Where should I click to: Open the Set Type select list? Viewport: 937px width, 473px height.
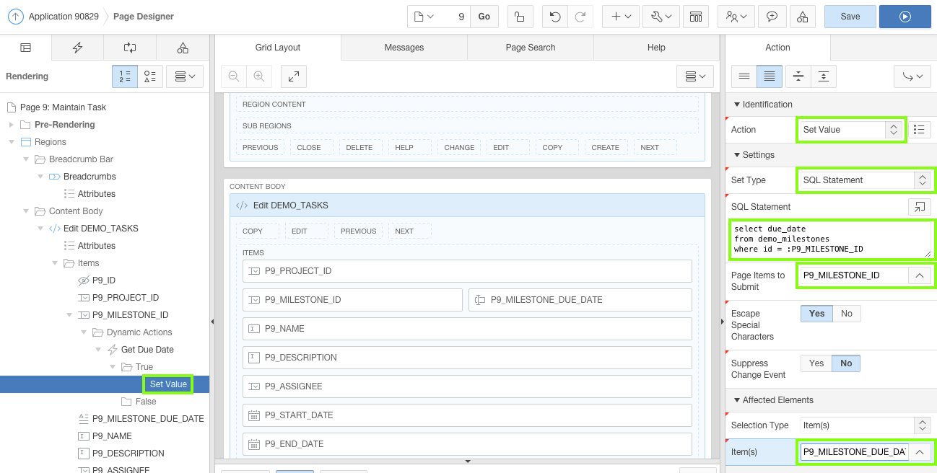[866, 180]
